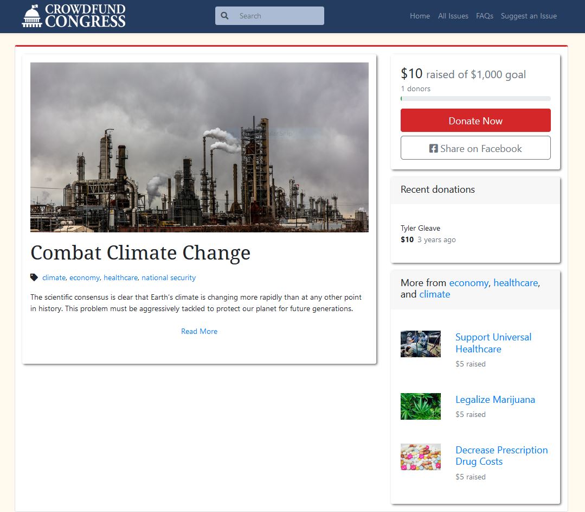Open the FAQs page

[x=484, y=16]
